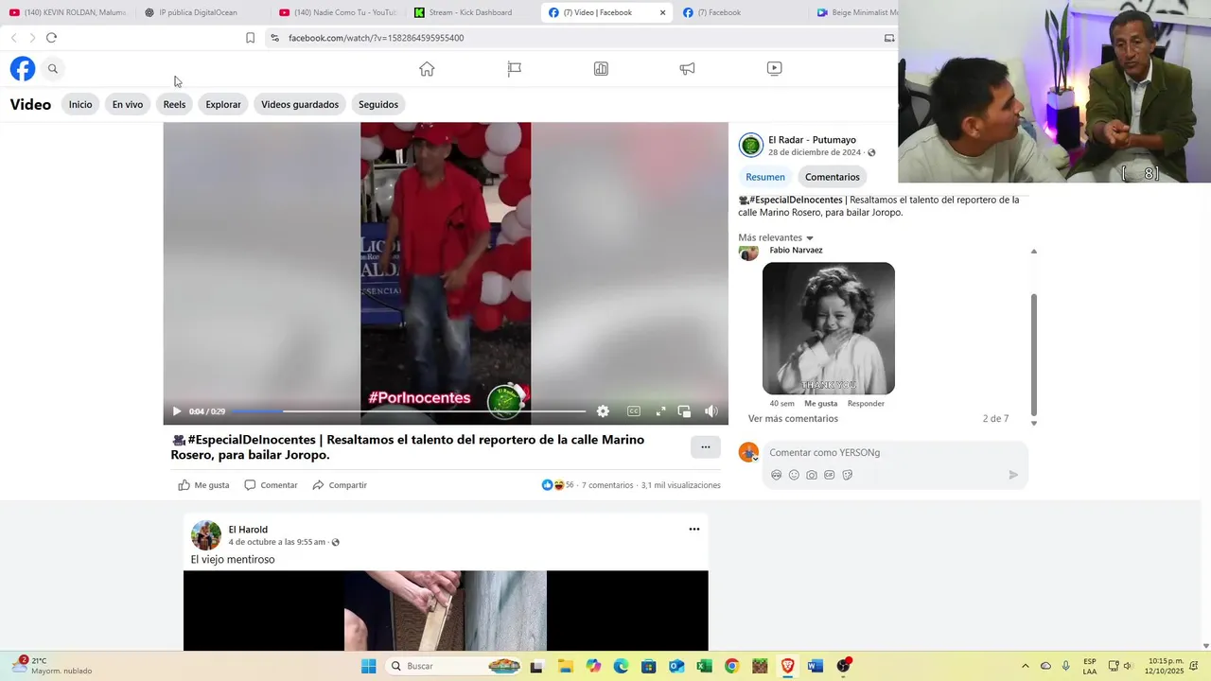Click the browser address bar URL
Image resolution: width=1211 pixels, height=681 pixels.
click(x=376, y=38)
